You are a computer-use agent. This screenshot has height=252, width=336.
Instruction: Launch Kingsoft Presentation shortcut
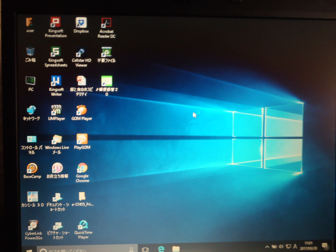tap(55, 27)
